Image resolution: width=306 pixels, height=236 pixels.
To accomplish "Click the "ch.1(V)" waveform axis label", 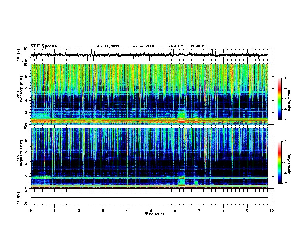I will 19,55.
